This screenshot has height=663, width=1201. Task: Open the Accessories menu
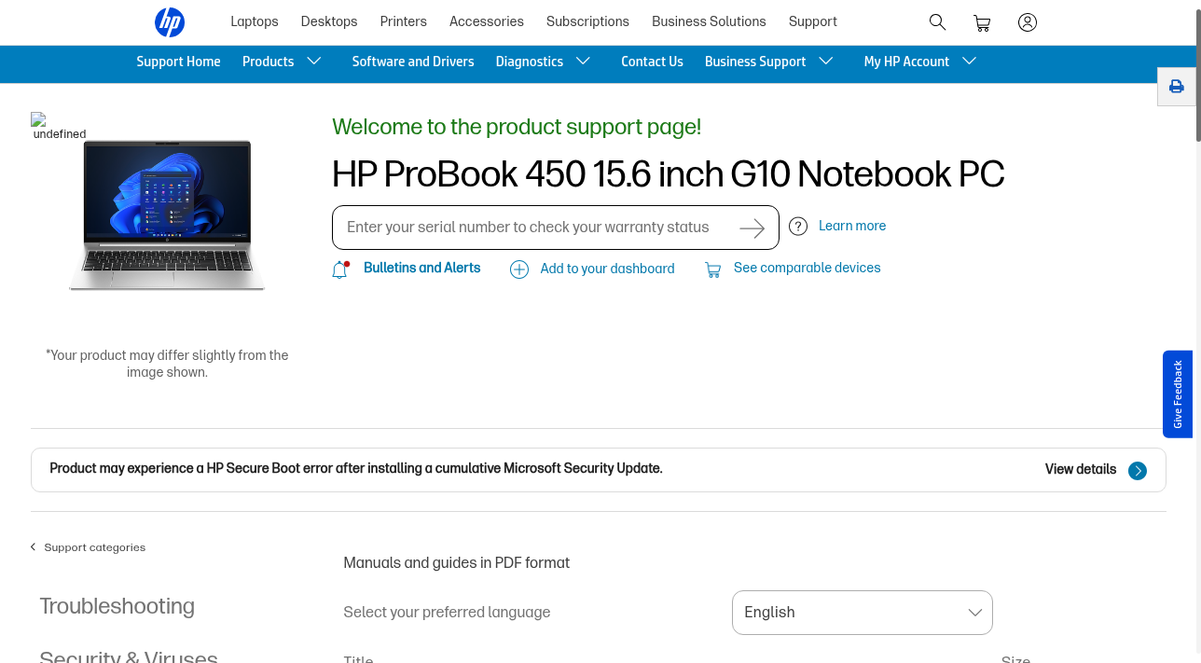(487, 21)
